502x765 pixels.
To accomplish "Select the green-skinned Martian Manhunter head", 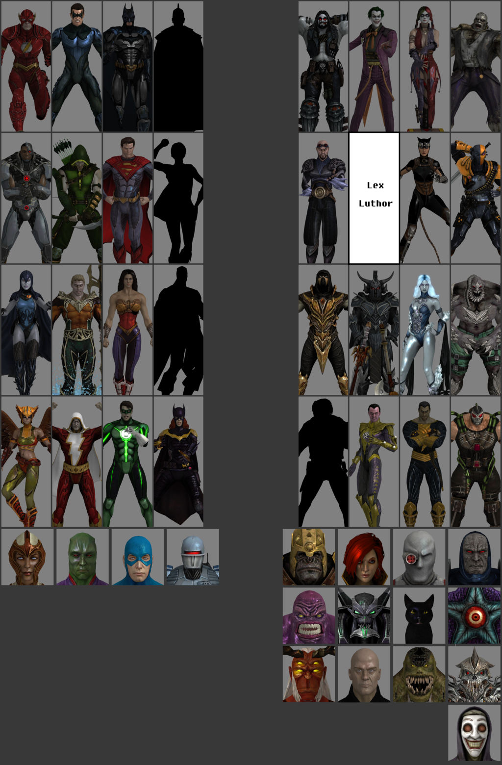I will tap(82, 557).
